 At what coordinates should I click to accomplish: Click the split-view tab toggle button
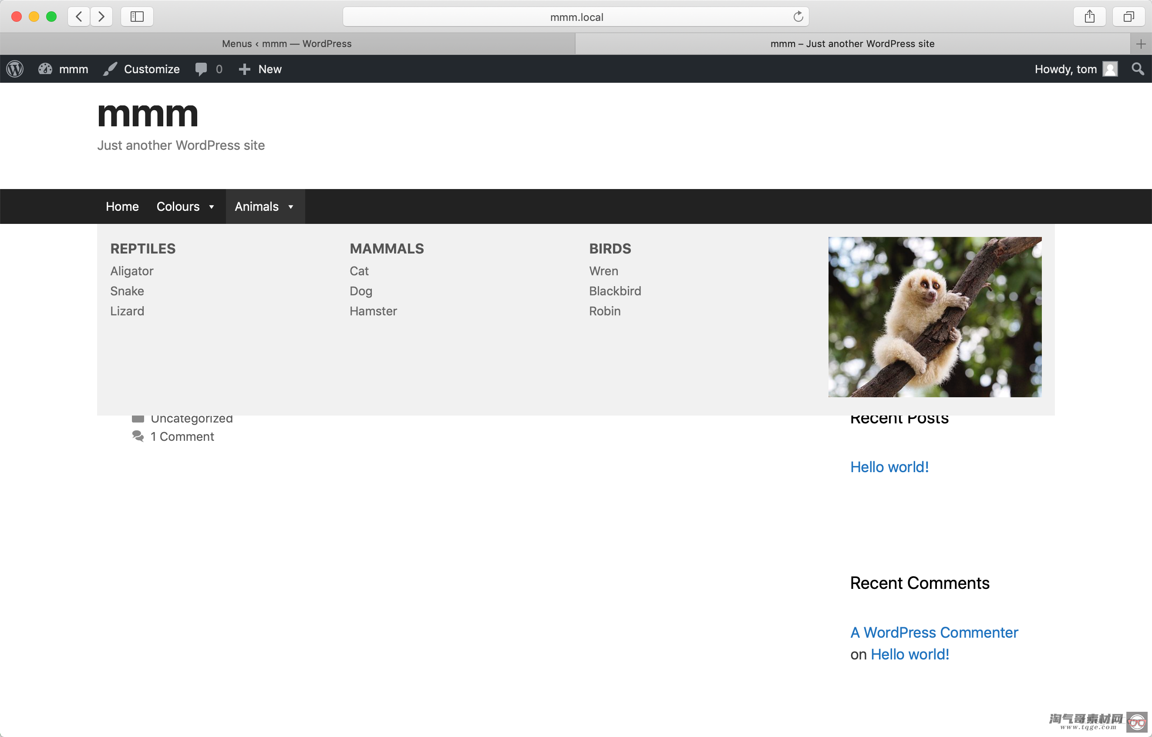pyautogui.click(x=1128, y=16)
